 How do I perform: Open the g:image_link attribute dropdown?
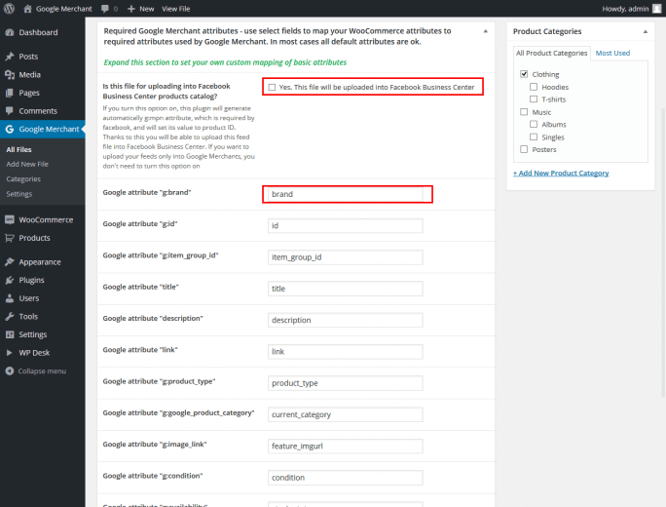pyautogui.click(x=346, y=446)
